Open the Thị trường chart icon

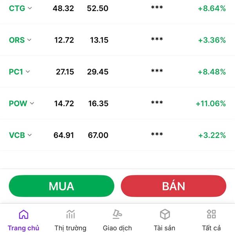[70, 214]
